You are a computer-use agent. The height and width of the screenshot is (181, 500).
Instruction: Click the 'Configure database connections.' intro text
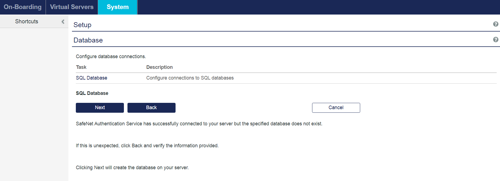[111, 56]
